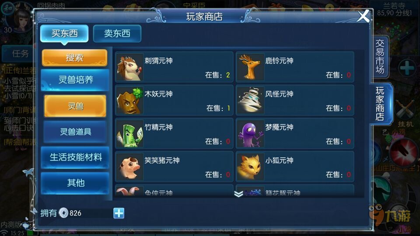Open the 搜索 search button
The image size is (420, 236).
pyautogui.click(x=74, y=58)
